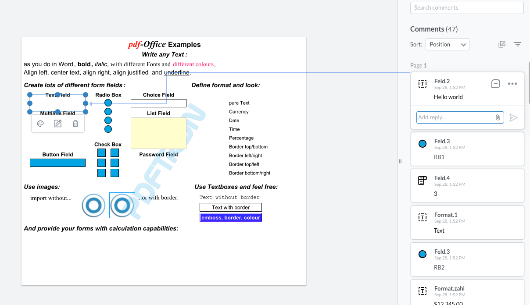530x305 pixels.
Task: Click the blue Button Field in the document
Action: [x=57, y=163]
